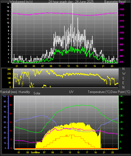Click the Barometer (hpa) axis title

click(115, 2)
